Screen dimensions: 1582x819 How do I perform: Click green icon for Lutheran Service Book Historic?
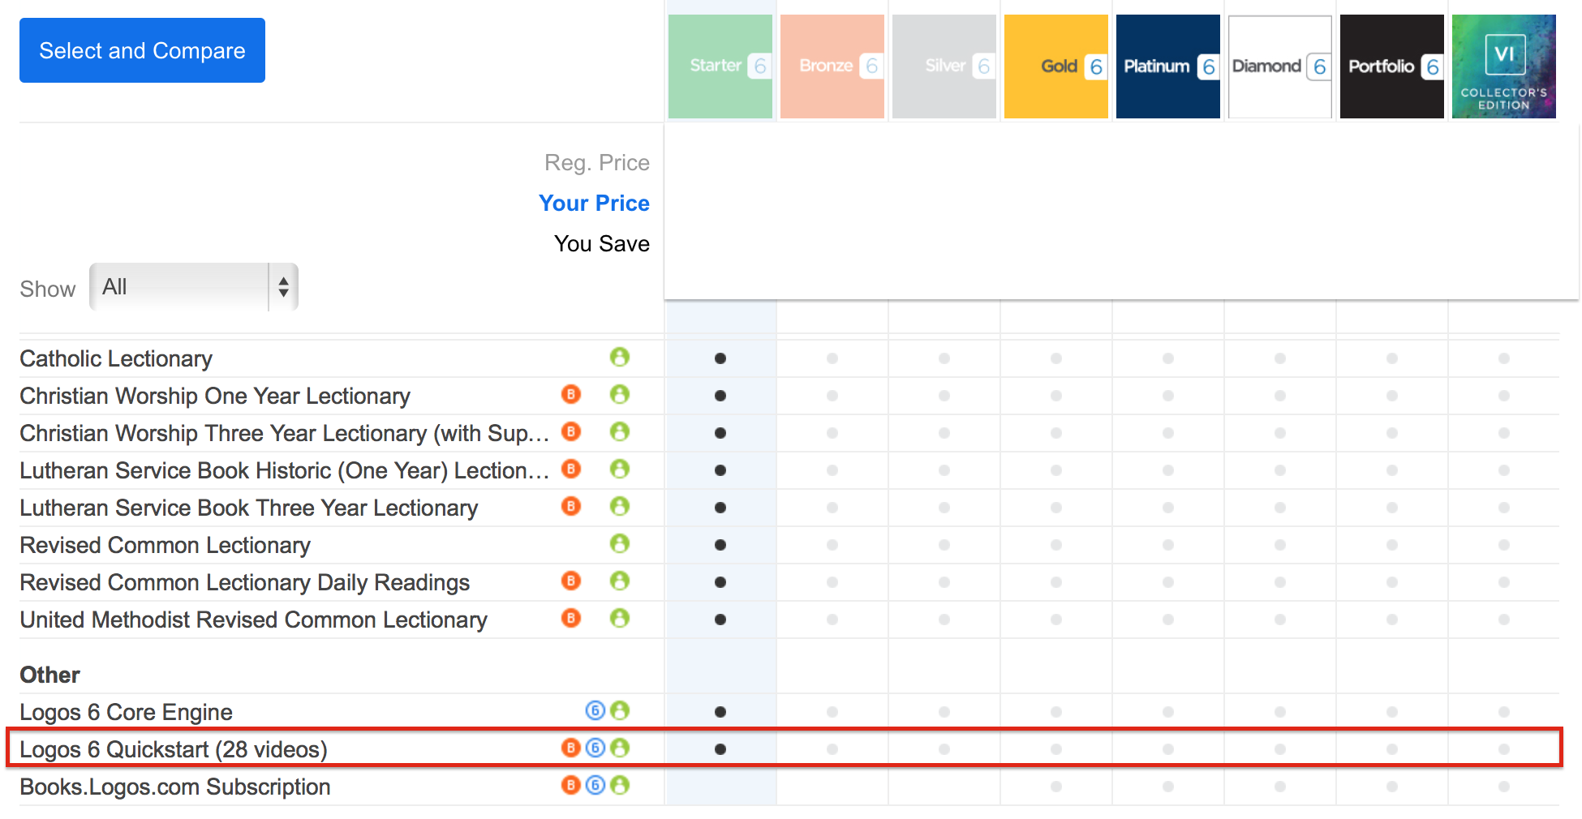pyautogui.click(x=620, y=469)
